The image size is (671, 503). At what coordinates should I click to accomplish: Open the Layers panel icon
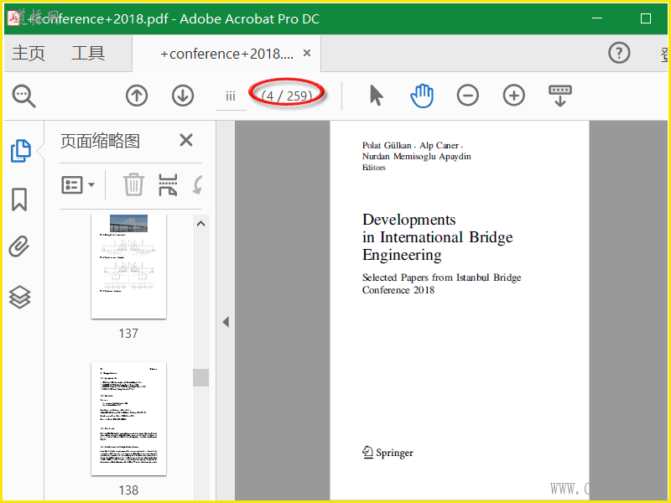tap(19, 297)
